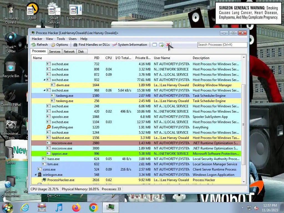284x213 pixels.
Task: Open the Hacker menu
Action: click(37, 39)
